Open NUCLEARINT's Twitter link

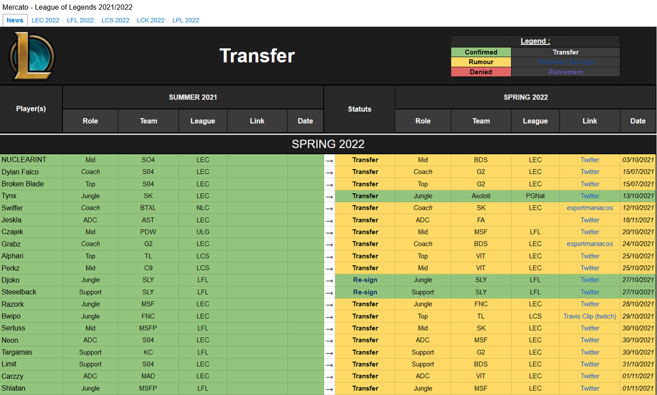click(590, 160)
